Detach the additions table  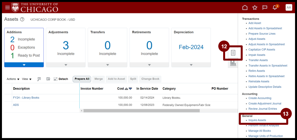[61, 79]
